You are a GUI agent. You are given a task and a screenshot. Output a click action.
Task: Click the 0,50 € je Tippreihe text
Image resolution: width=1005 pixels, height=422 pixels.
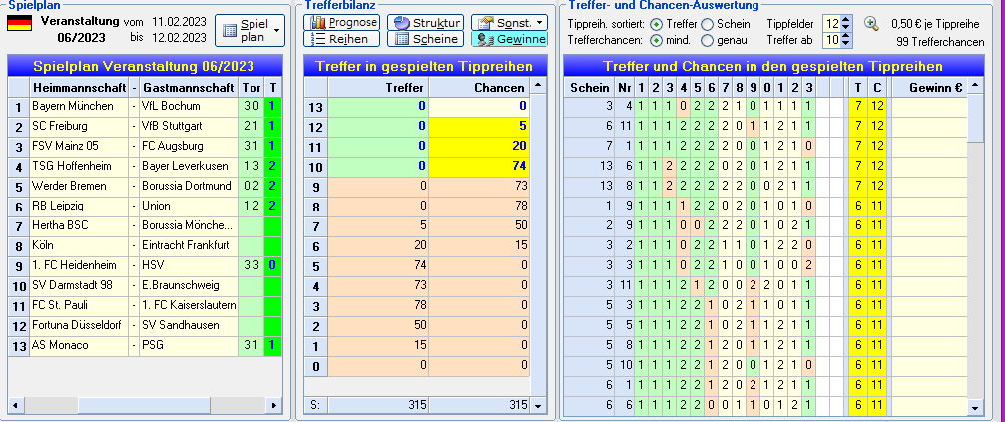tap(935, 24)
